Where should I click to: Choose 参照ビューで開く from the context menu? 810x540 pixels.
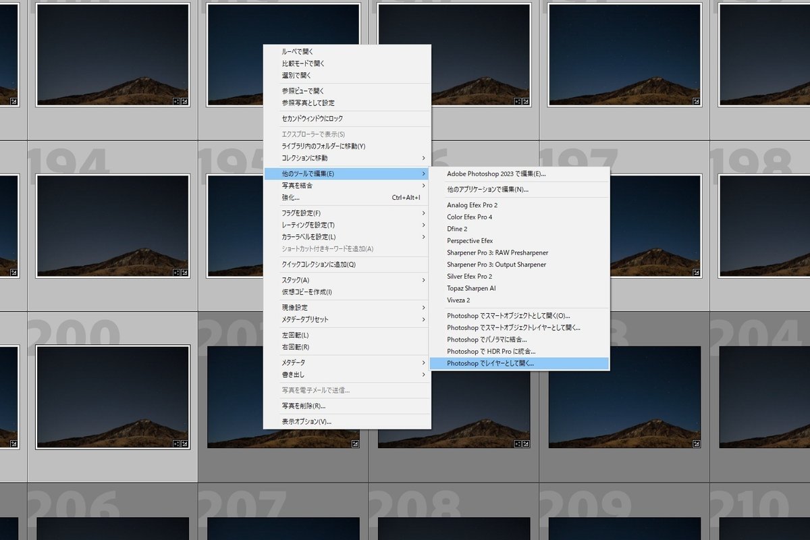pyautogui.click(x=347, y=91)
